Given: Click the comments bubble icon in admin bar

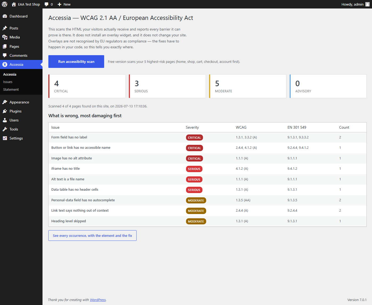Looking at the screenshot, I should click(x=47, y=4).
